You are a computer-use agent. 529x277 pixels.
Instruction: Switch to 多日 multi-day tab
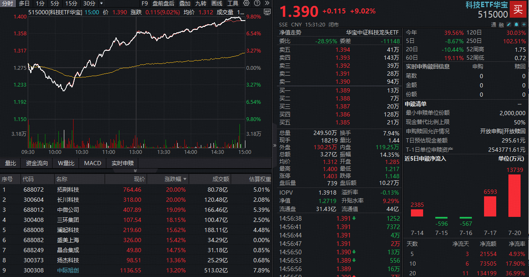point(24,3)
